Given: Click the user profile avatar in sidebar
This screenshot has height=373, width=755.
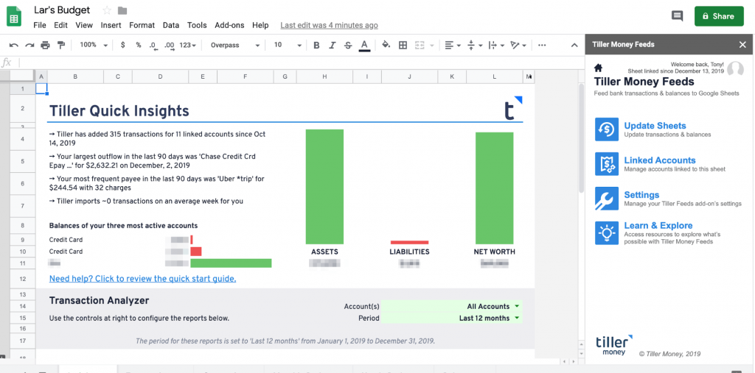Looking at the screenshot, I should coord(735,69).
